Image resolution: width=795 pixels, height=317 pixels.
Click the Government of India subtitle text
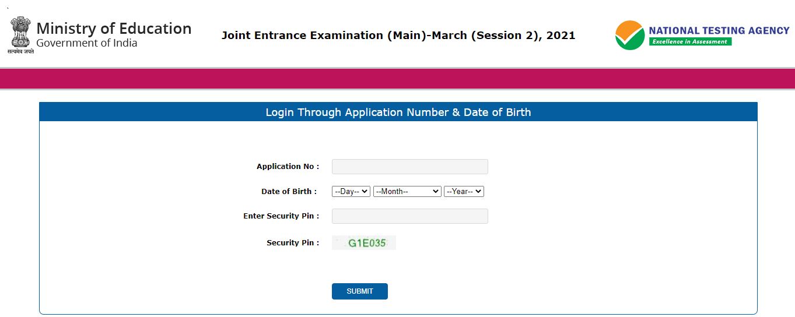[x=87, y=44]
